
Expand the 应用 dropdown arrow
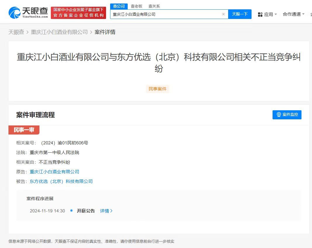(x=275, y=14)
